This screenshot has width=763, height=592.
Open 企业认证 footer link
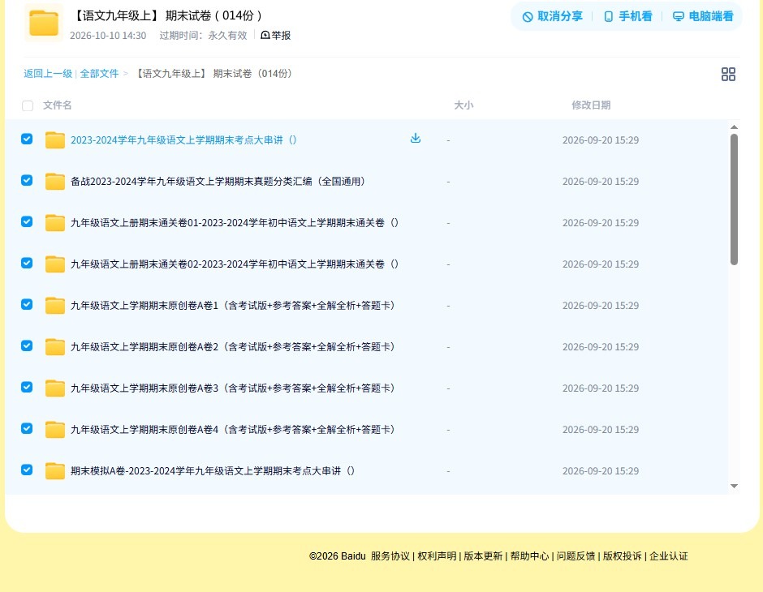click(669, 556)
